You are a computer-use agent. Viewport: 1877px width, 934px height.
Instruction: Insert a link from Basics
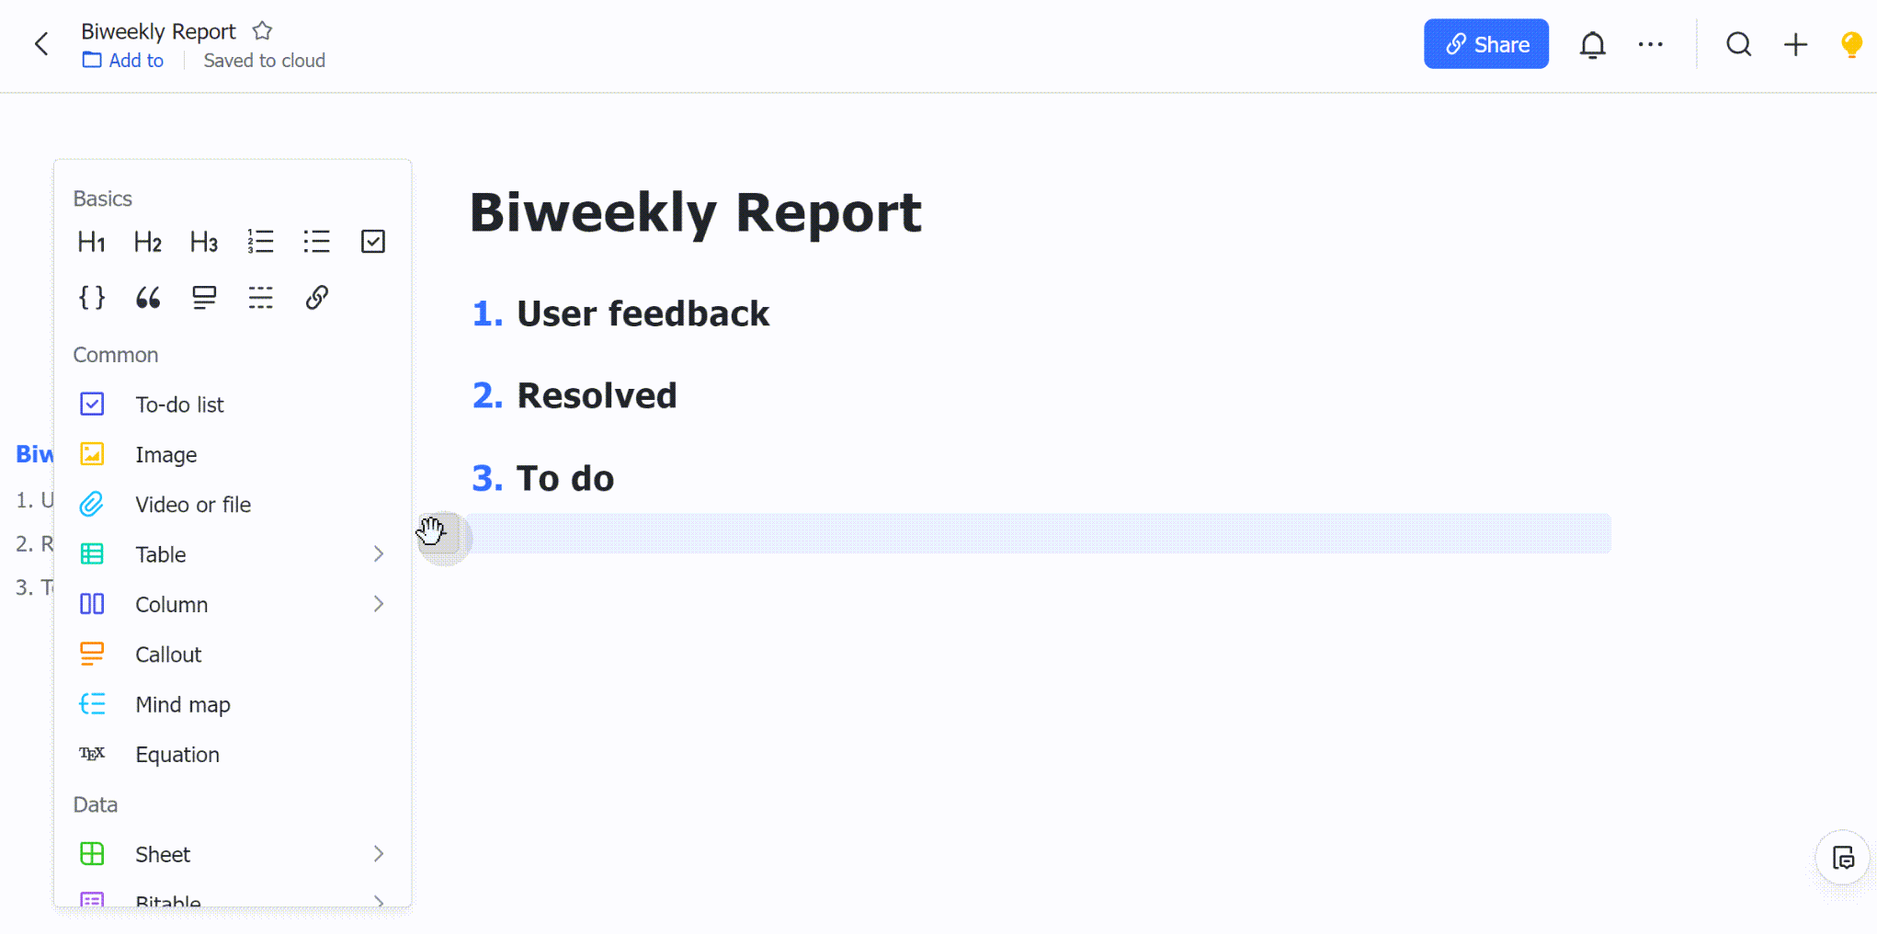[x=316, y=298]
